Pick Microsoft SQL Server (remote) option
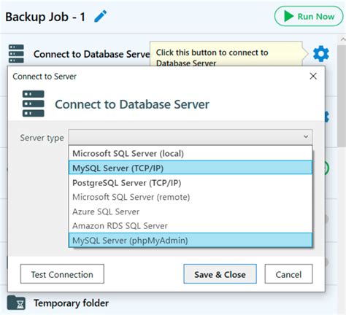The width and height of the screenshot is (346, 315). click(191, 197)
